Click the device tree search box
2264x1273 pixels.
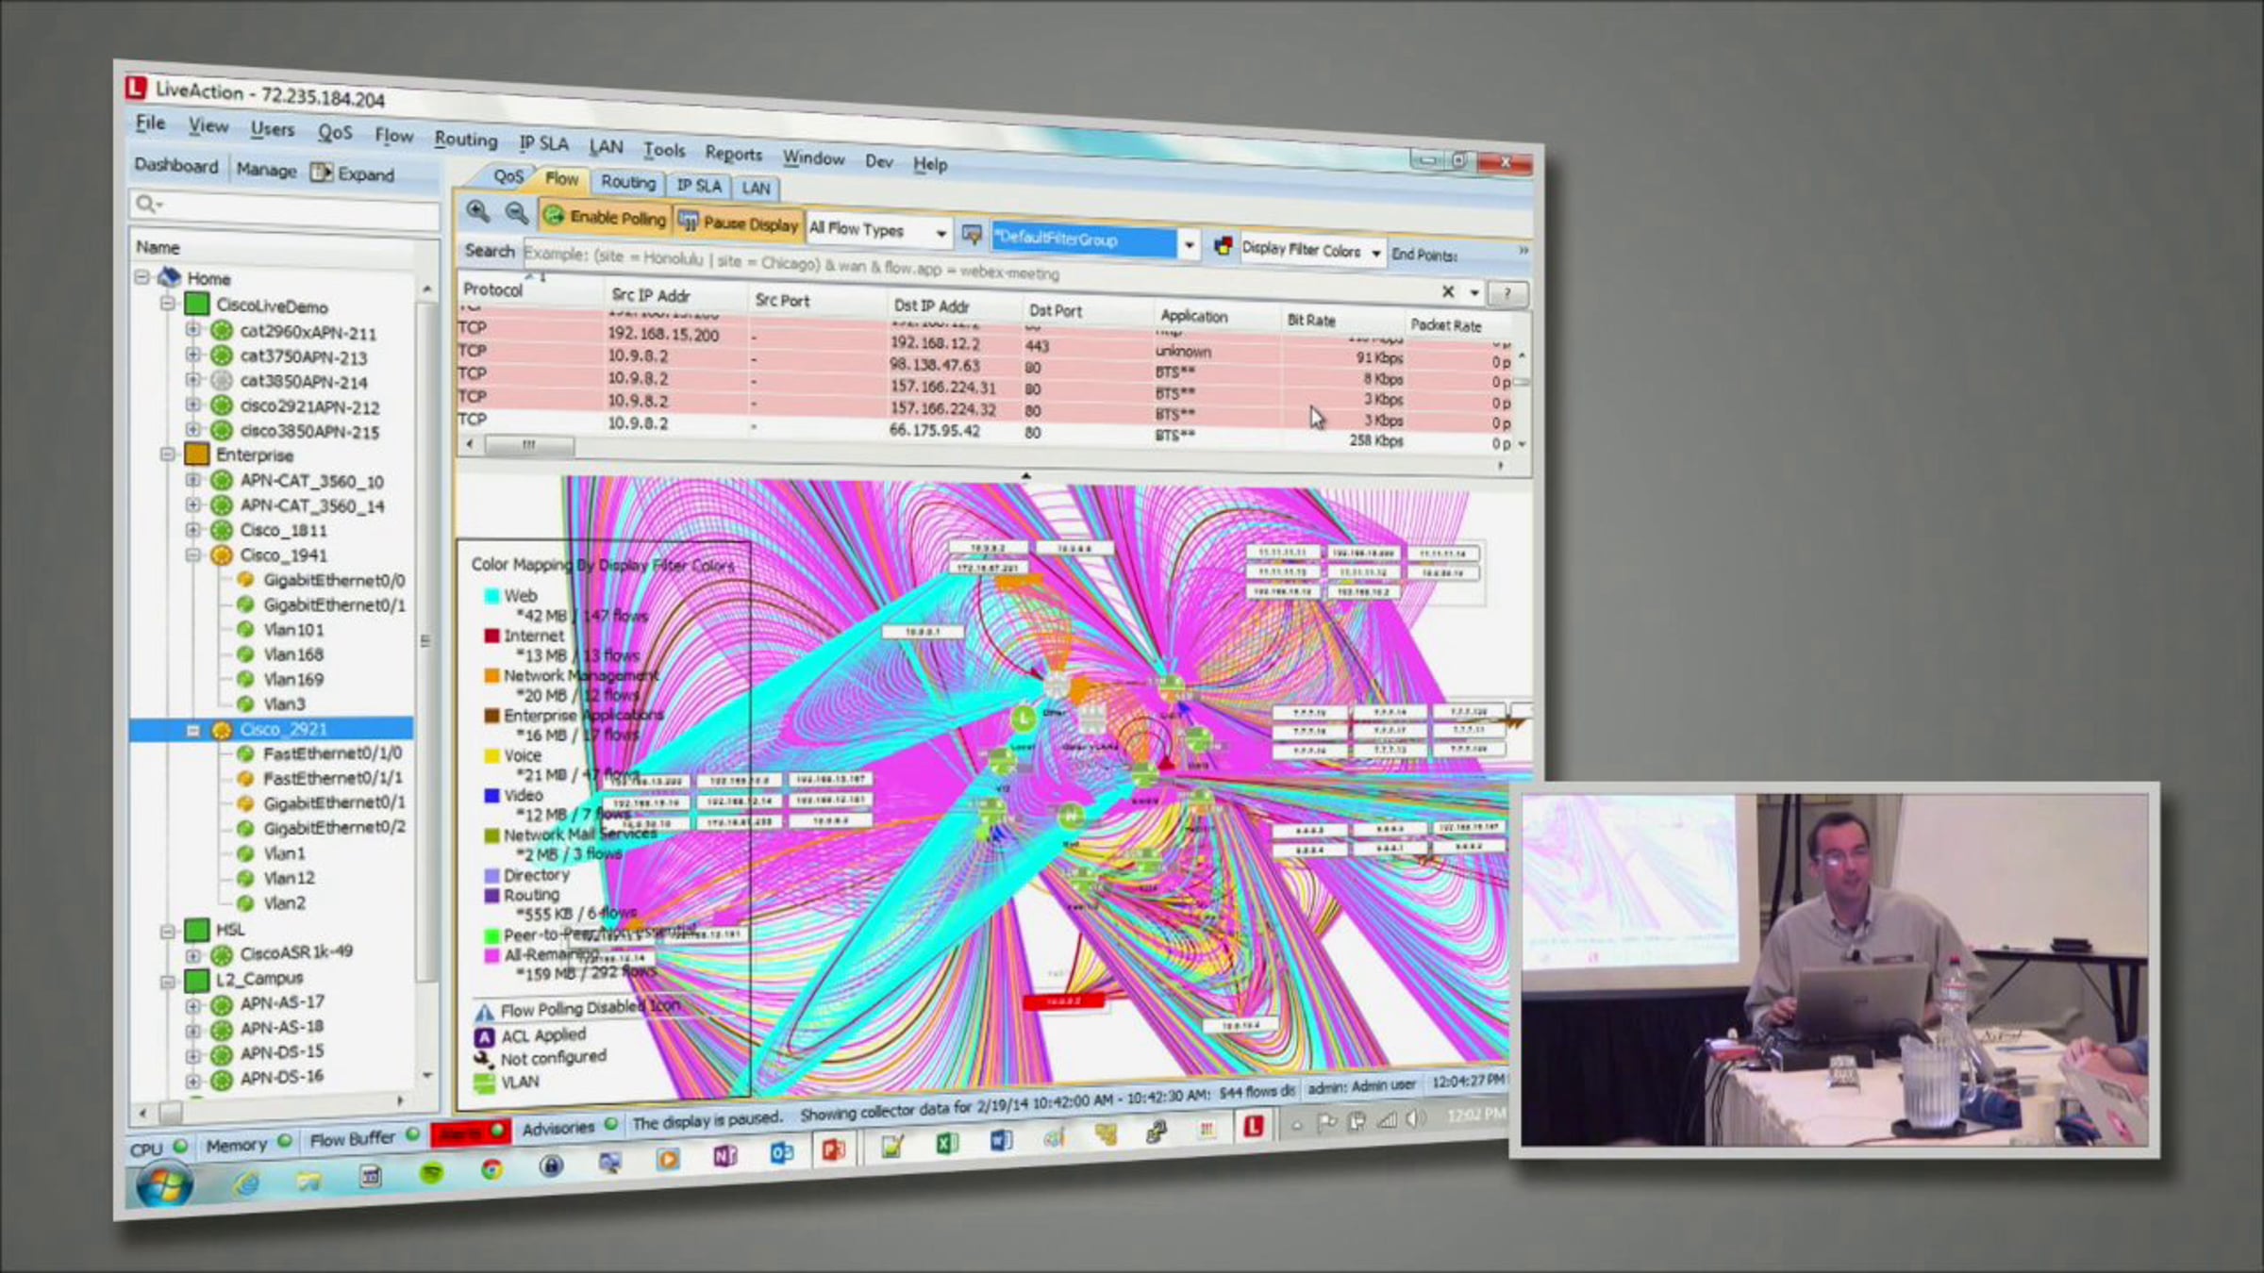point(285,209)
